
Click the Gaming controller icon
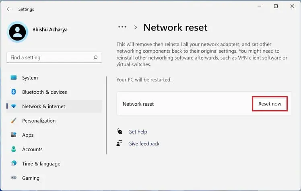(14, 178)
